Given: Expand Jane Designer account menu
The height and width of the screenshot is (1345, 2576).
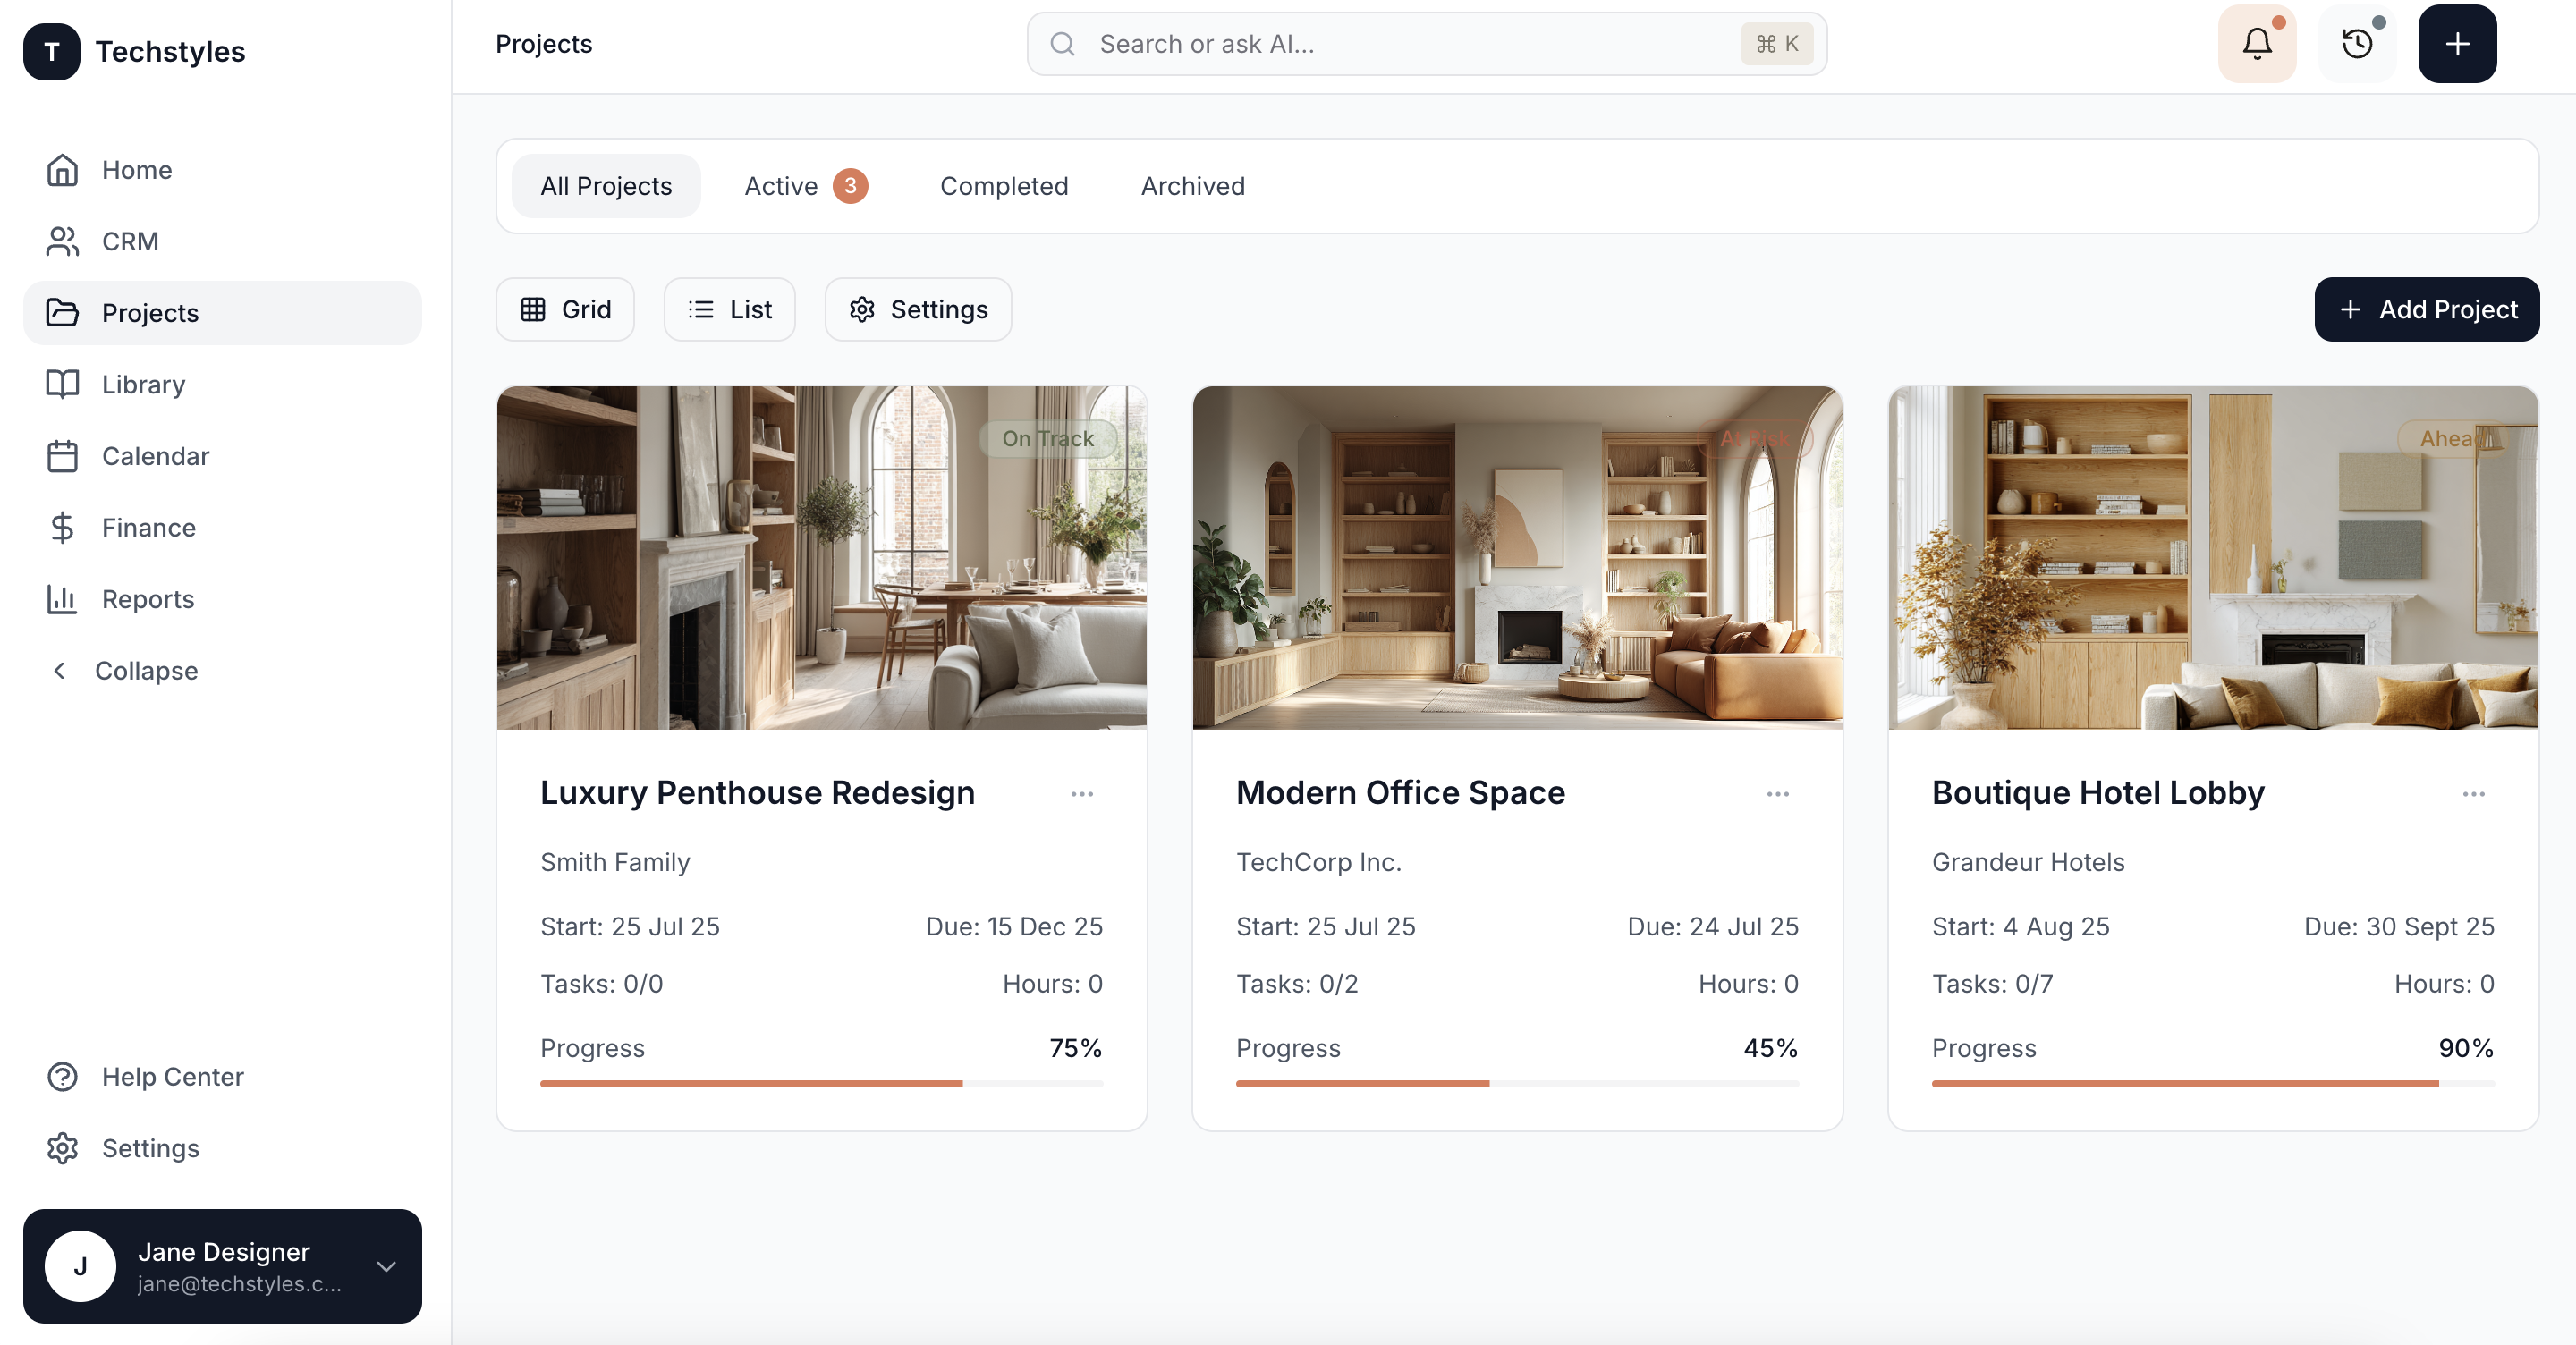Looking at the screenshot, I should (x=386, y=1266).
